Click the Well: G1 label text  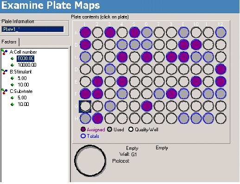128,154
